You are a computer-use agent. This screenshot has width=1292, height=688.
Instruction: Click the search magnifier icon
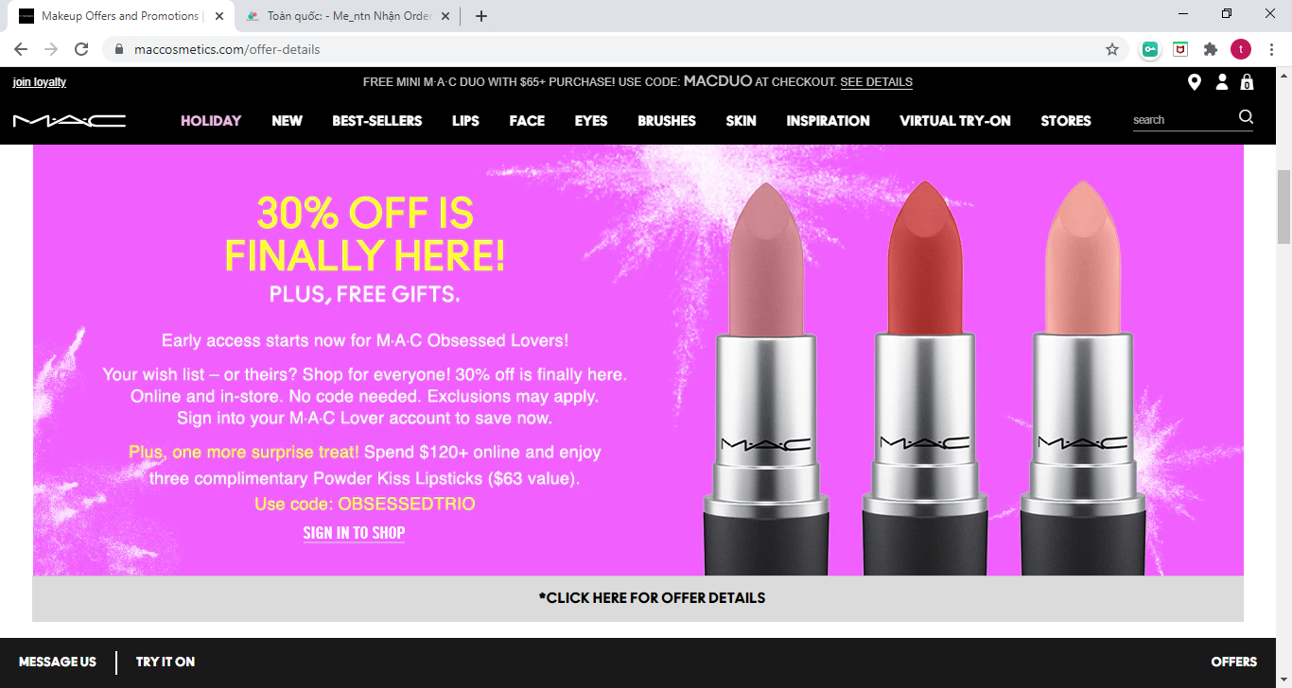tap(1246, 117)
